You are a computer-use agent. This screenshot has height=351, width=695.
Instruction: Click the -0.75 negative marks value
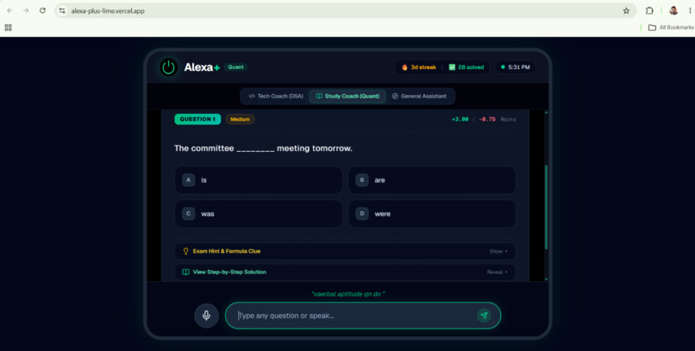pos(487,119)
